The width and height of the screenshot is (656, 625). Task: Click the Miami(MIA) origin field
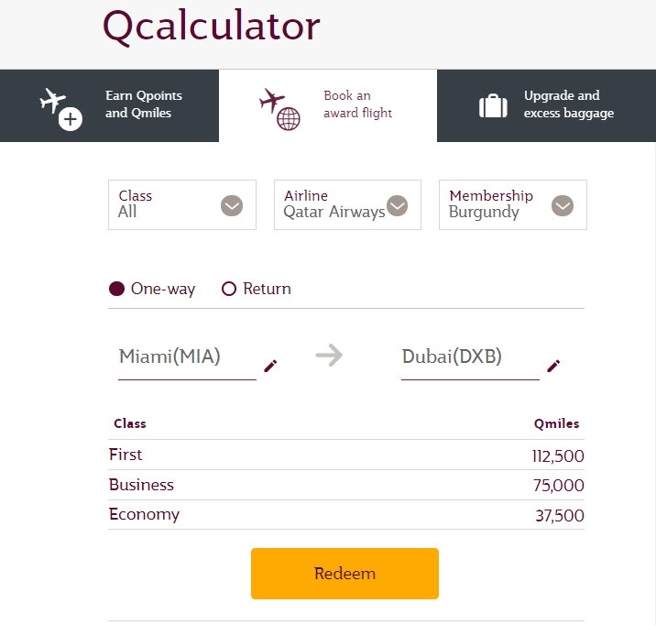click(x=187, y=357)
